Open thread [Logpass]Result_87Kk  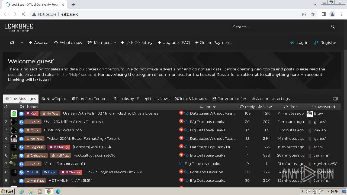pyautogui.click(x=92, y=147)
